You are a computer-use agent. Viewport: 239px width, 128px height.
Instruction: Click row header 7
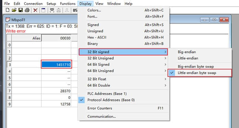click(10, 91)
